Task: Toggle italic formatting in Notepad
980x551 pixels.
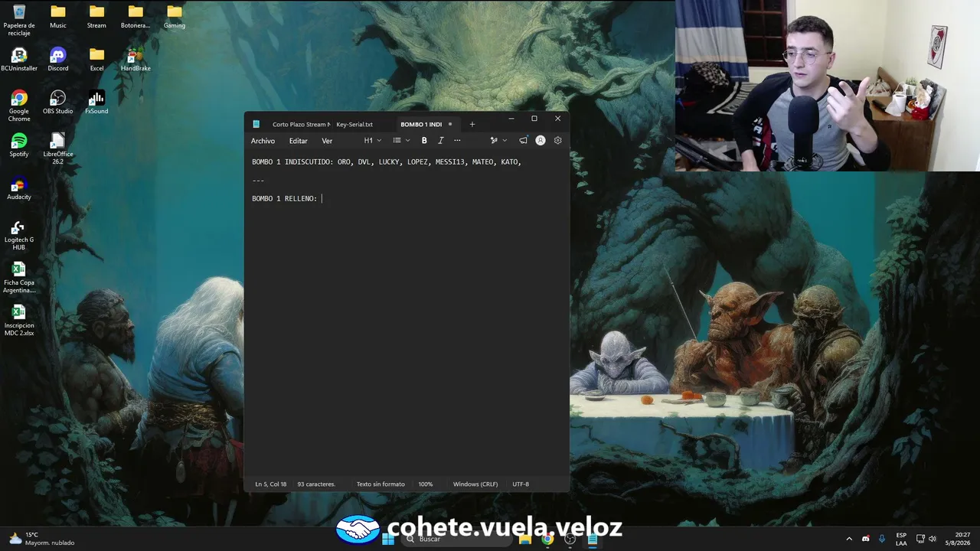Action: click(440, 141)
